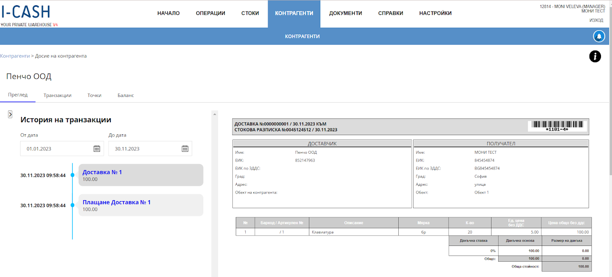Select the Доставка № 1 timeline dot
The height and width of the screenshot is (277, 612).
(73, 175)
